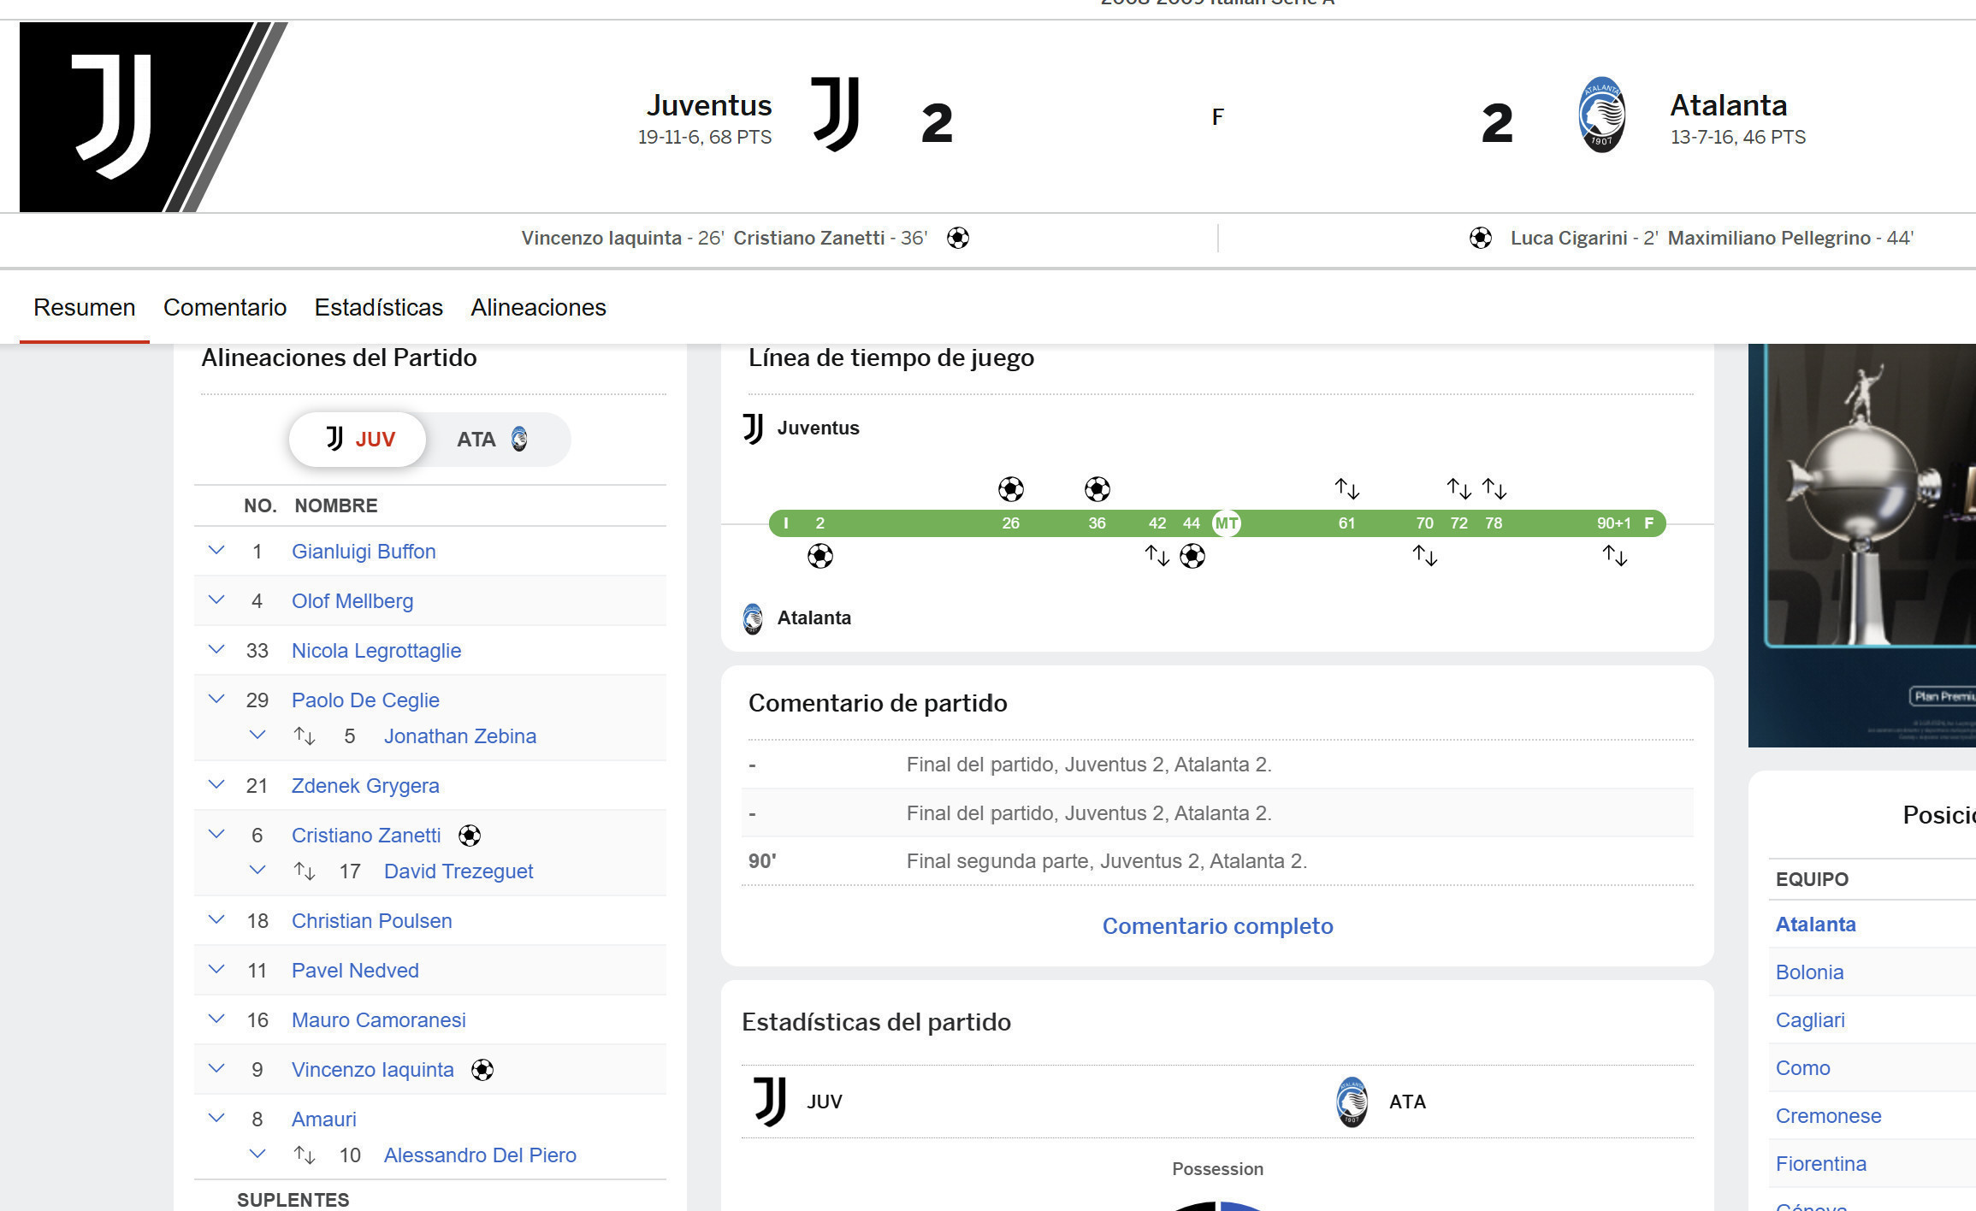The width and height of the screenshot is (1976, 1211).
Task: Click Atalanta goal ball icon at minute 44
Action: pos(1192,557)
